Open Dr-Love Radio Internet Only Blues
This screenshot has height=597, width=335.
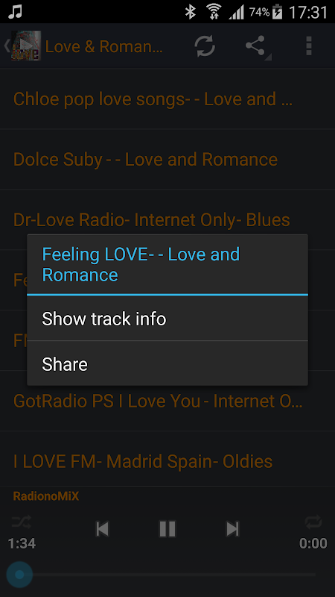167,219
